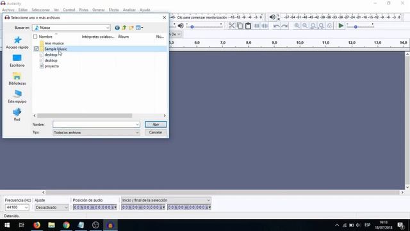The image size is (410, 231).
Task: Open File Explorer from the taskbar
Action: (x=51, y=225)
